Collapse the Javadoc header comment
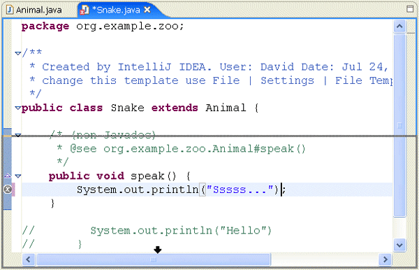Image resolution: width=419 pixels, height=270 pixels. coord(18,53)
